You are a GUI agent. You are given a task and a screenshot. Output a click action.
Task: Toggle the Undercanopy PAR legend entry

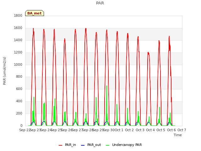coord(124,145)
